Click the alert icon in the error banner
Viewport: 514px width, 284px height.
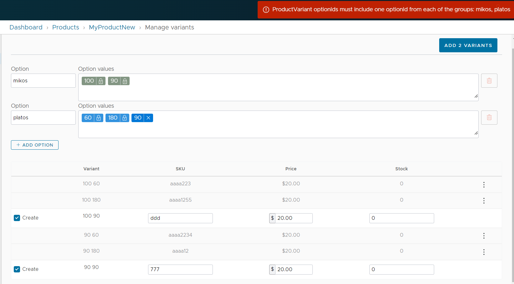coord(265,10)
